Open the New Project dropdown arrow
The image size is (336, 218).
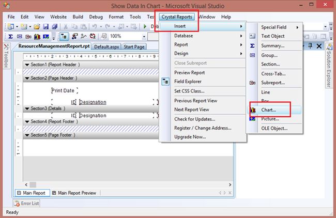click(x=17, y=27)
